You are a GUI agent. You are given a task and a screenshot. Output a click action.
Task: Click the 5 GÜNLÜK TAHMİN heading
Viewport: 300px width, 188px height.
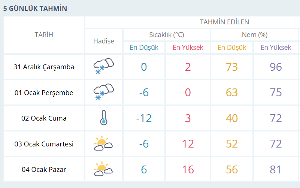(35, 8)
